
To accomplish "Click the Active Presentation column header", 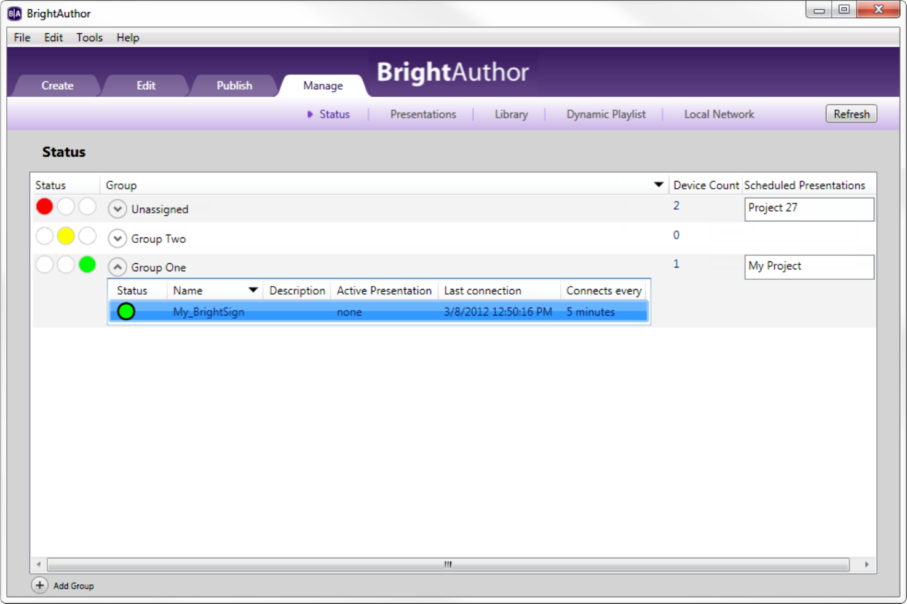I will (384, 290).
